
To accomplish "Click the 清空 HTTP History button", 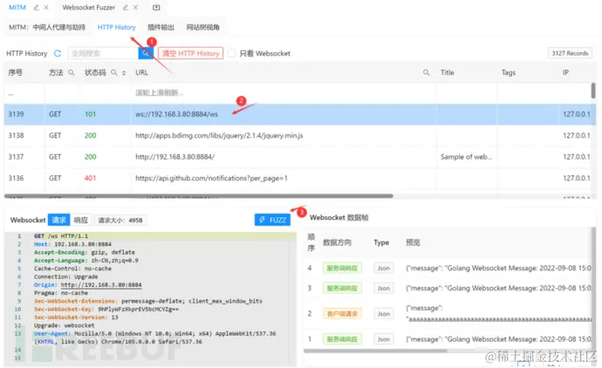I will coord(190,53).
